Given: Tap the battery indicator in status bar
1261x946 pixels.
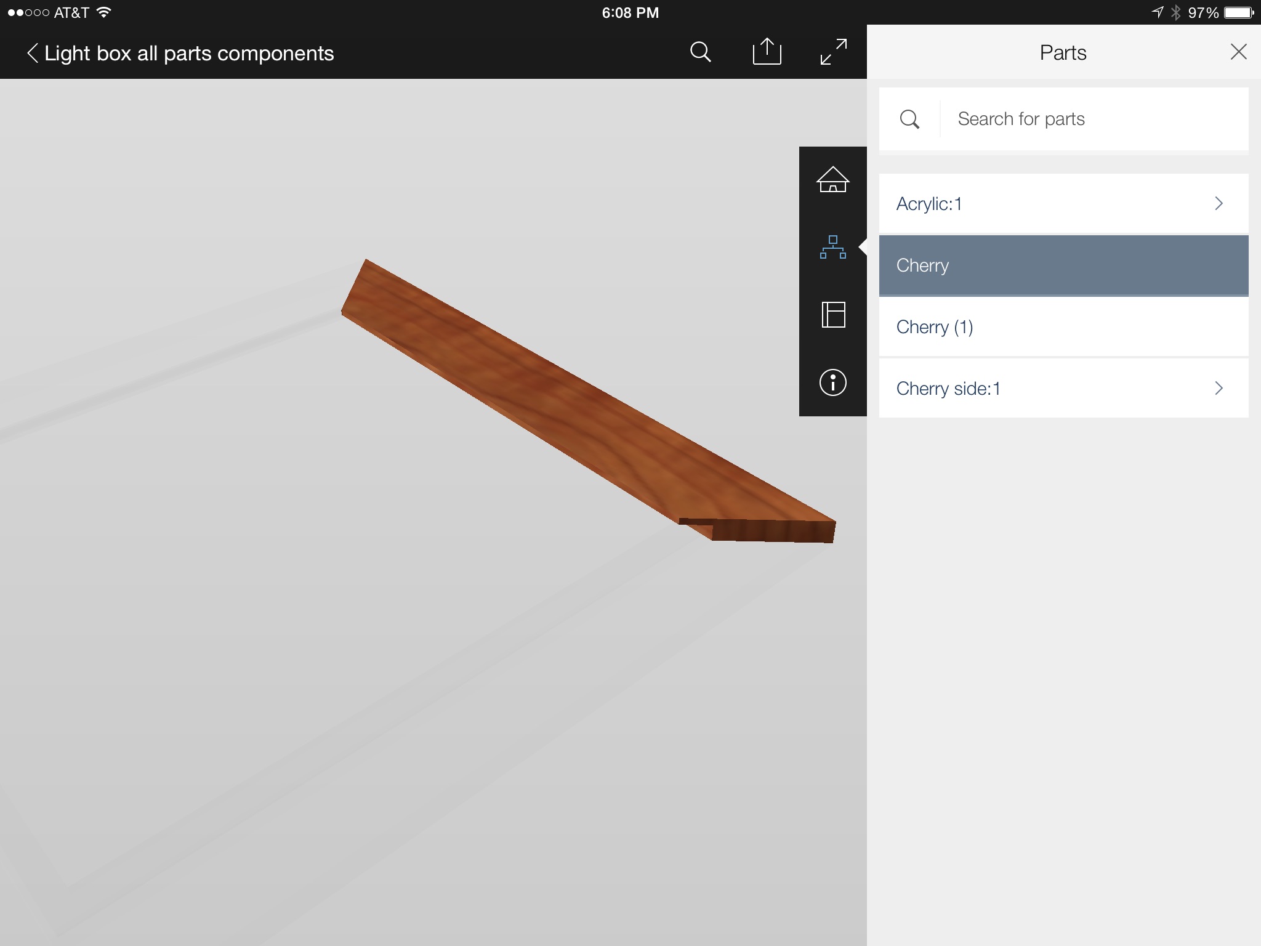Looking at the screenshot, I should point(1238,13).
